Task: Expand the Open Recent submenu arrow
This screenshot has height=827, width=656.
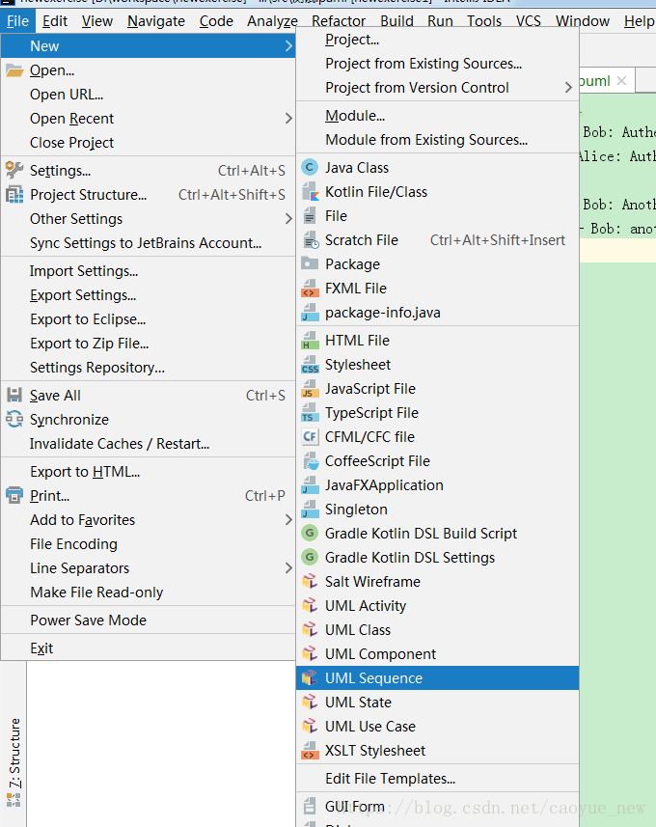Action: (287, 118)
